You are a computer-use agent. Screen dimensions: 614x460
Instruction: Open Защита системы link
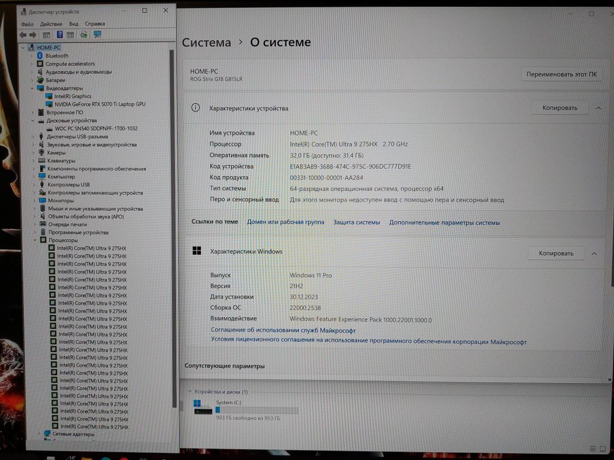(x=356, y=222)
